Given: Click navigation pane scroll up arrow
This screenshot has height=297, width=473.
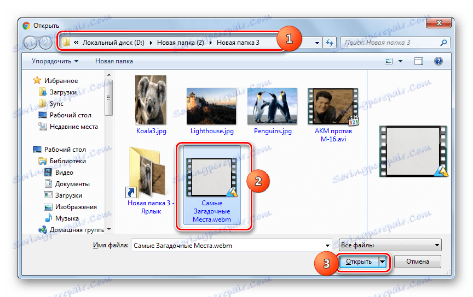Looking at the screenshot, I should tap(109, 75).
